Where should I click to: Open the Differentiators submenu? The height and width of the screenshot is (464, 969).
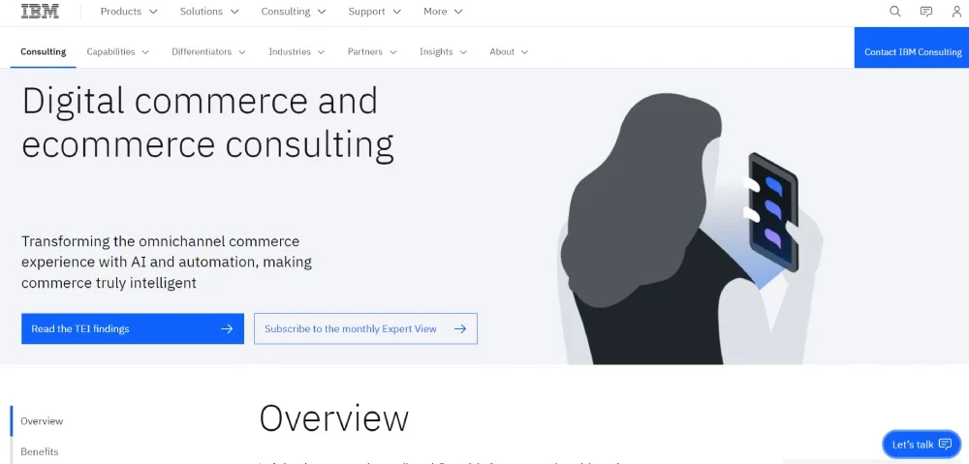coord(208,51)
